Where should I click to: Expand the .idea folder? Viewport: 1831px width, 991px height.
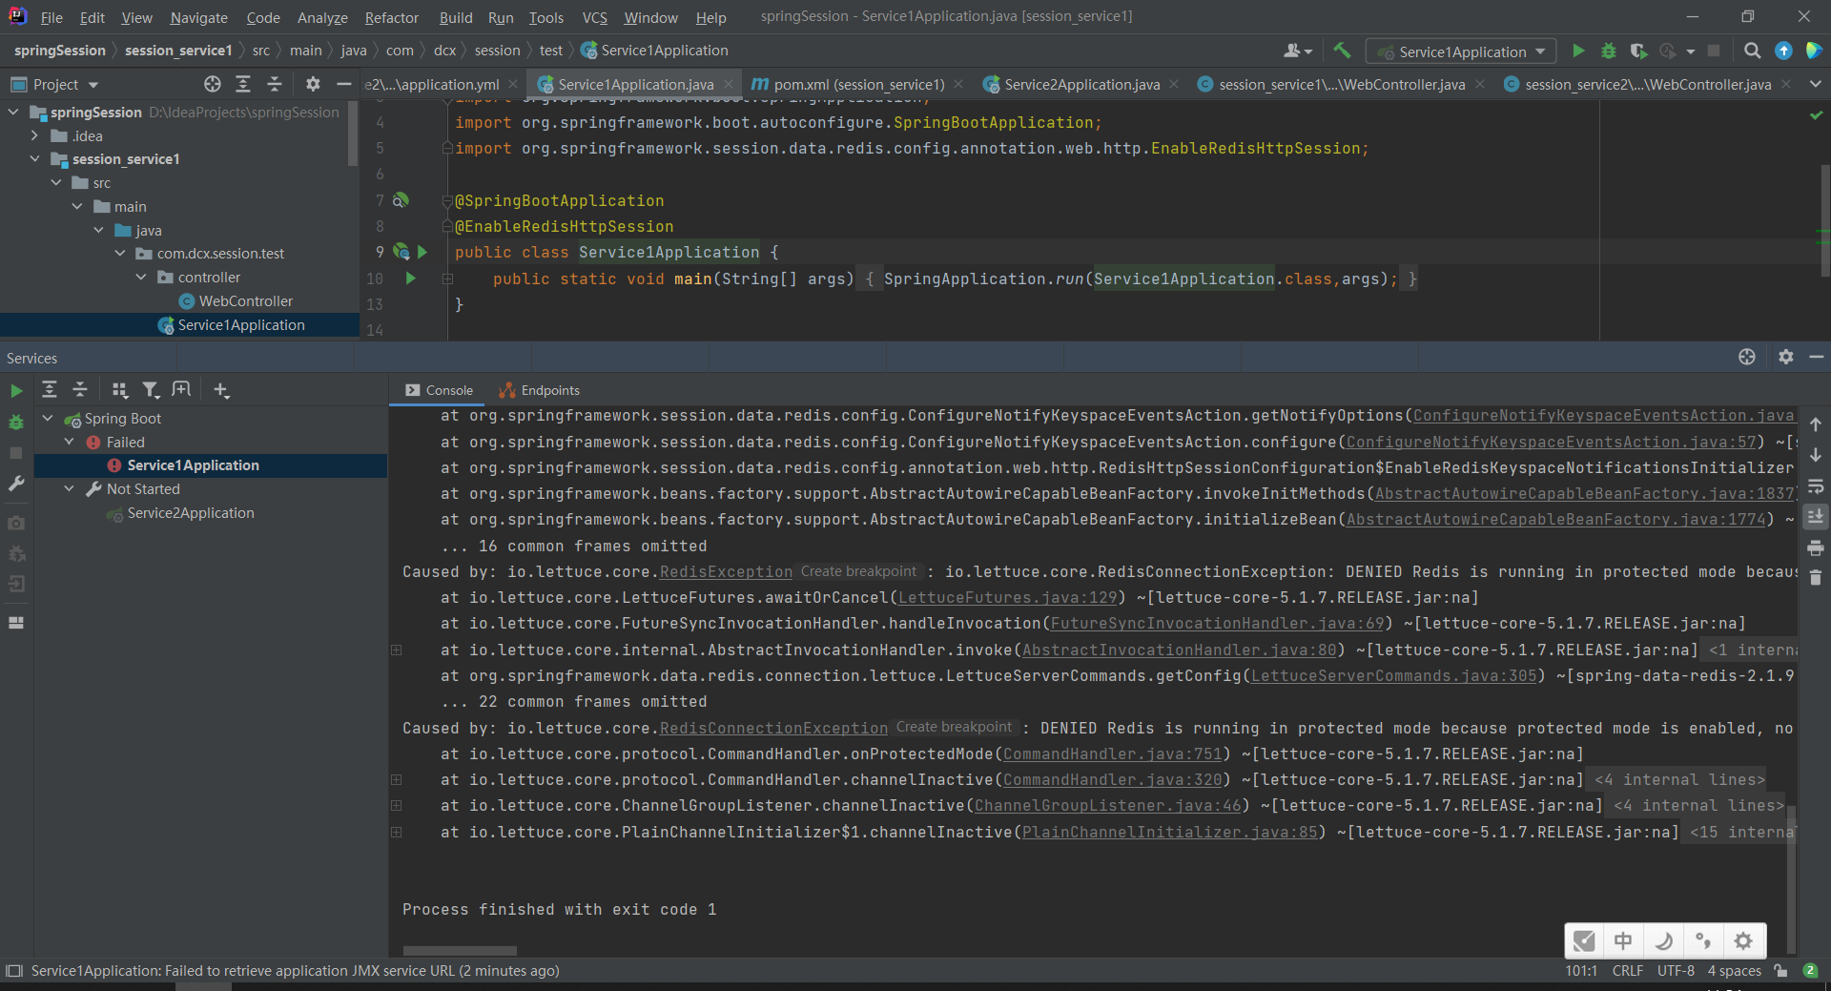pyautogui.click(x=35, y=135)
